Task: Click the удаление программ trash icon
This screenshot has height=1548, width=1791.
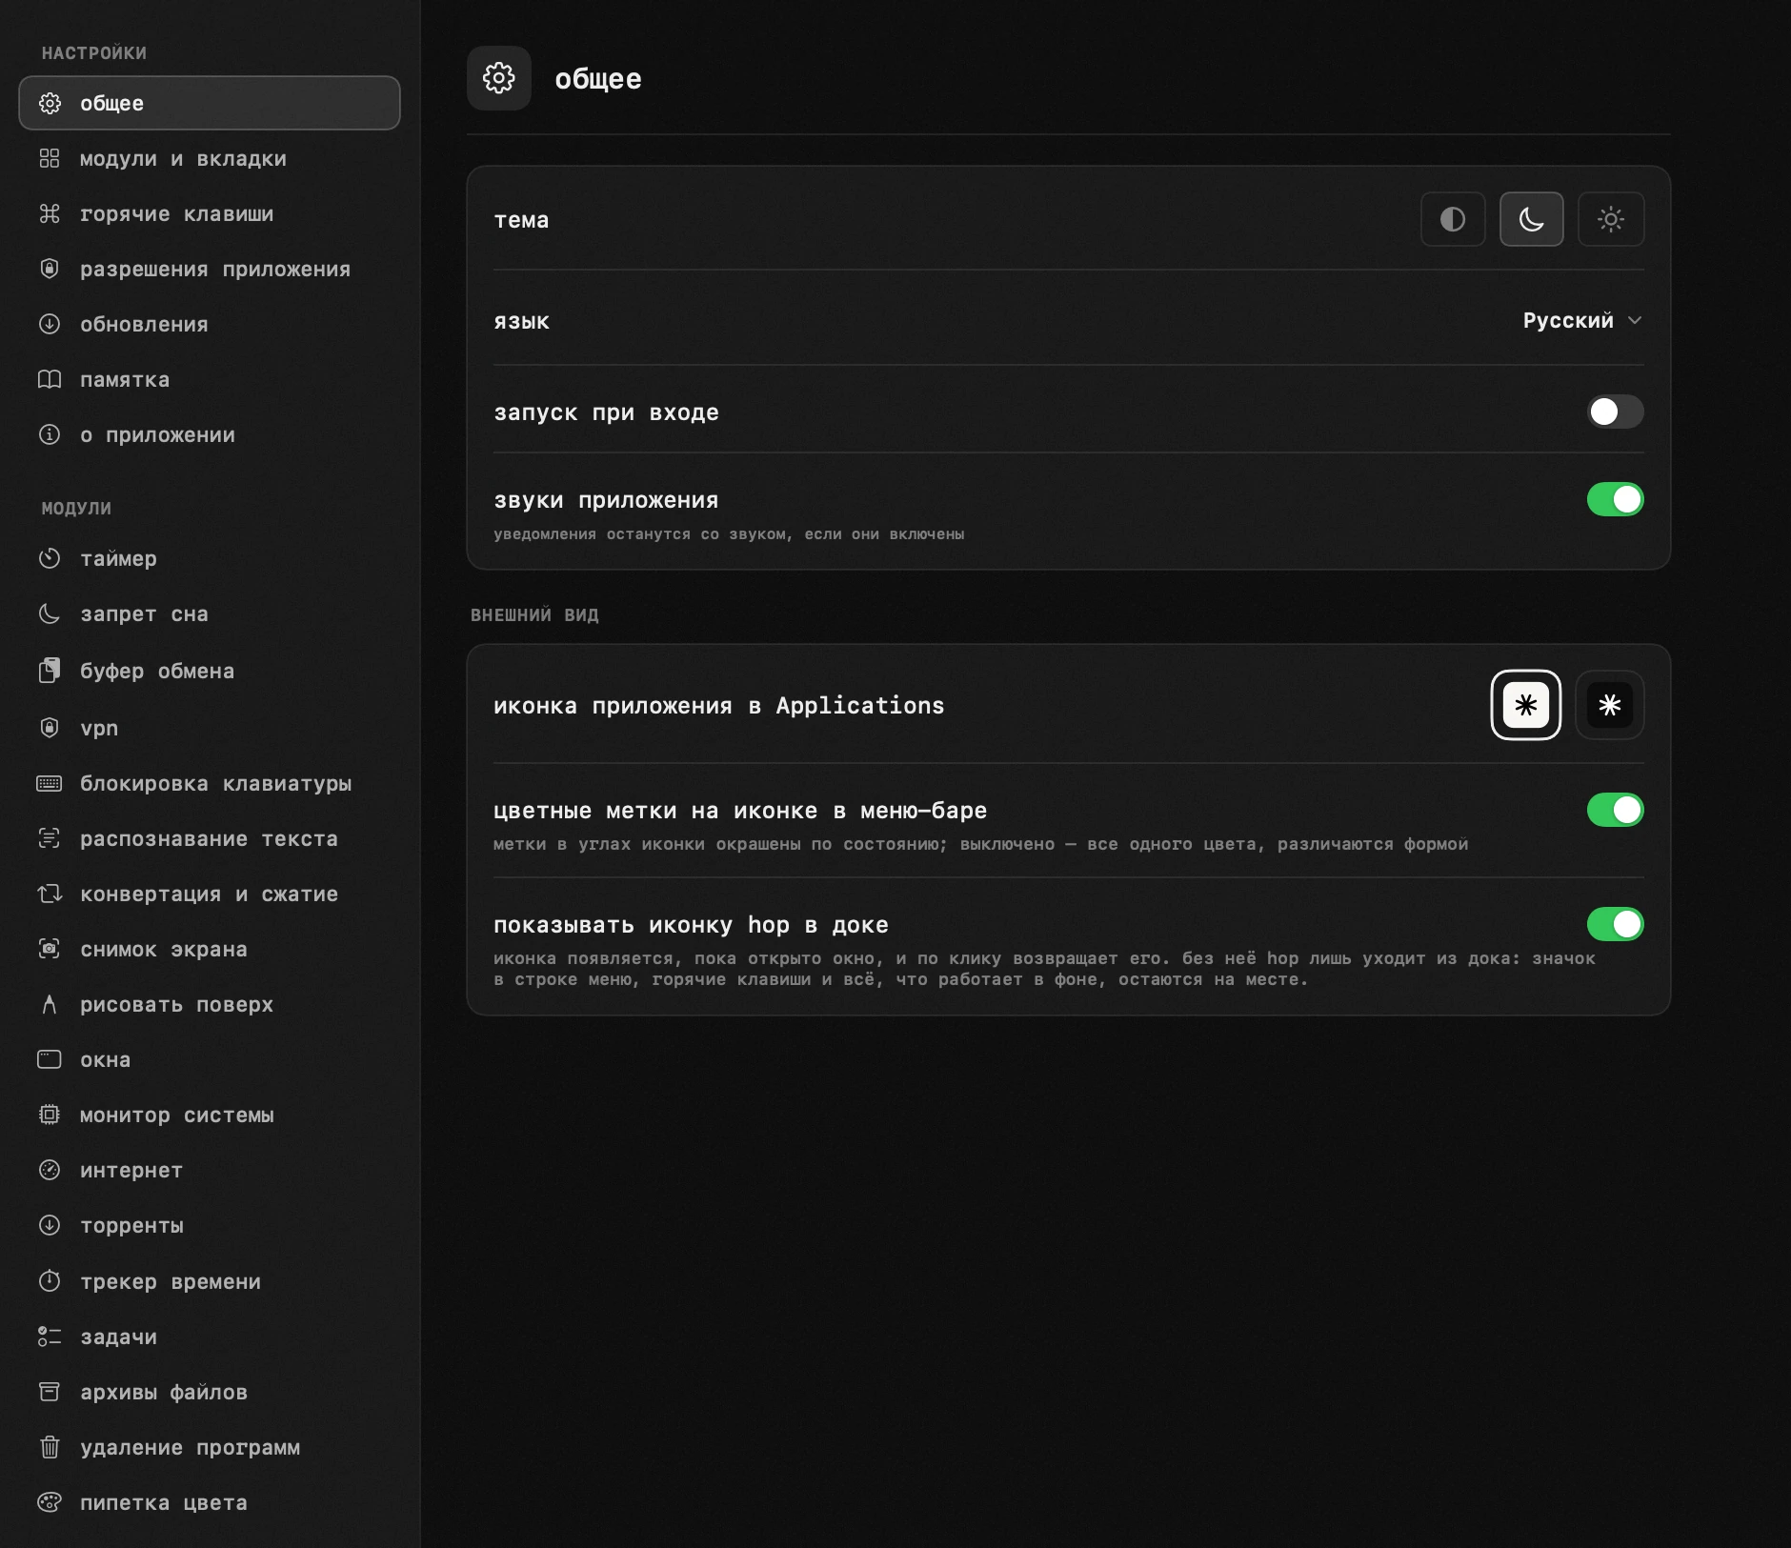Action: click(50, 1447)
